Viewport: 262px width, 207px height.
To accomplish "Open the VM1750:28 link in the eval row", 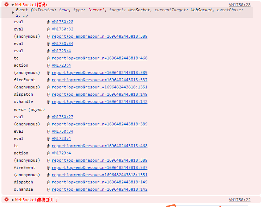I will [62, 22].
